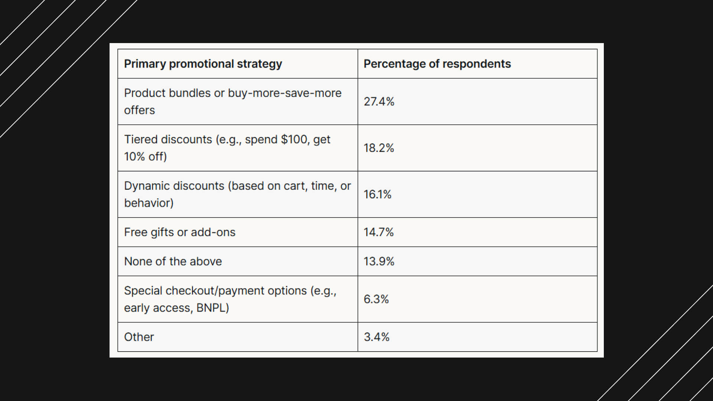Select the "None of the above" cell
Screen dimensions: 713x401
pos(173,261)
